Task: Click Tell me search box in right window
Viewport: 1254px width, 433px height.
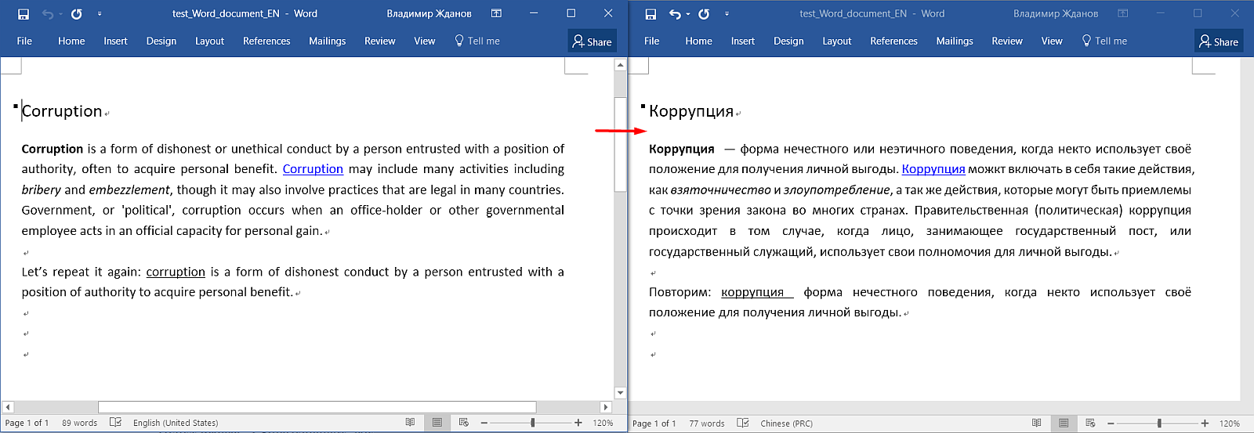Action: 1104,41
